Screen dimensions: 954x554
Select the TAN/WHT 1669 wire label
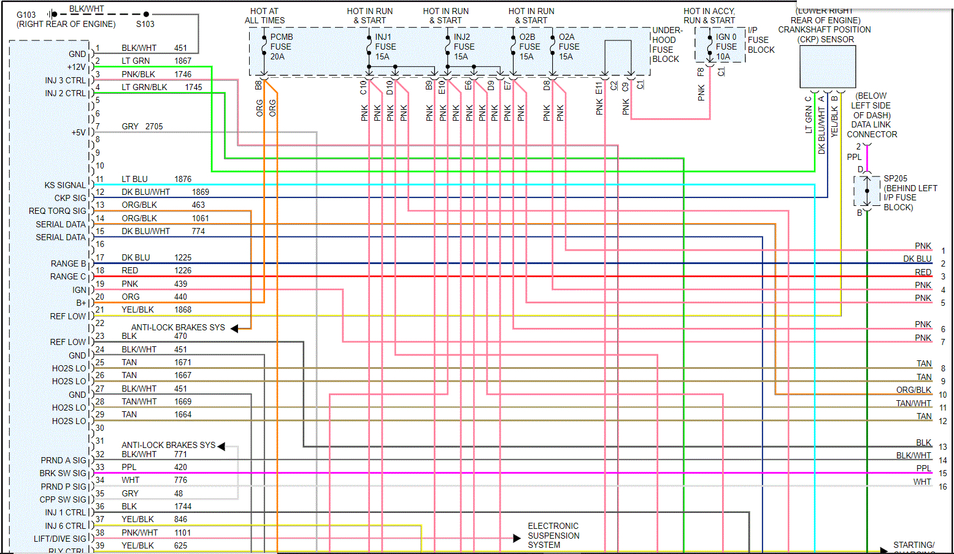pos(156,401)
